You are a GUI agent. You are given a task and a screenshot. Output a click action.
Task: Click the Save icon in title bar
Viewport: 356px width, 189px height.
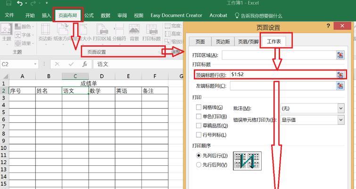pyautogui.click(x=8, y=3)
